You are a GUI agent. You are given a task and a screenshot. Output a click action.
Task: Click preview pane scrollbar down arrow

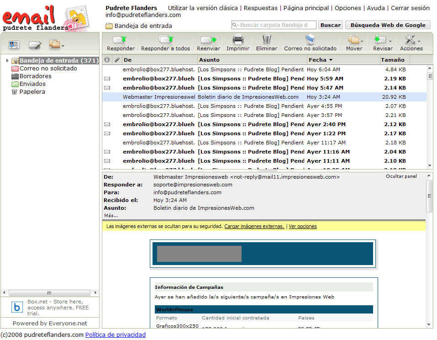click(x=429, y=324)
